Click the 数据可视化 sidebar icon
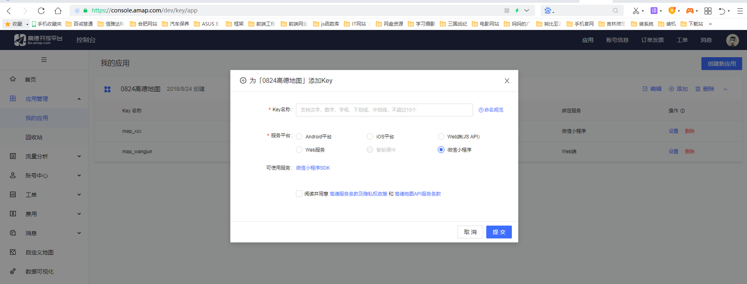The image size is (747, 284). [x=13, y=271]
